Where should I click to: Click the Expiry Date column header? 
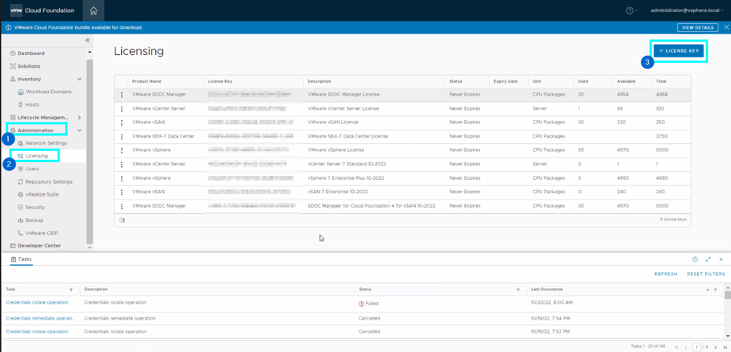click(505, 81)
